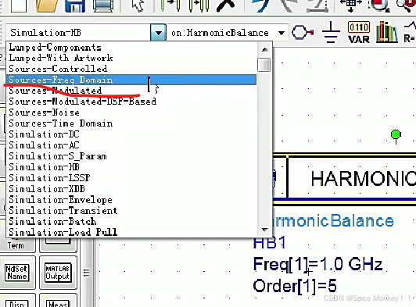Open the HarmonicBalance component history dropdown
The width and height of the screenshot is (416, 307).
pyautogui.click(x=282, y=33)
